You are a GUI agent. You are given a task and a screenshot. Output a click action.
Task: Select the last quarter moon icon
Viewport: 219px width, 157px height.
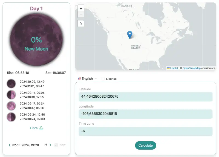pyautogui.click(x=11, y=117)
